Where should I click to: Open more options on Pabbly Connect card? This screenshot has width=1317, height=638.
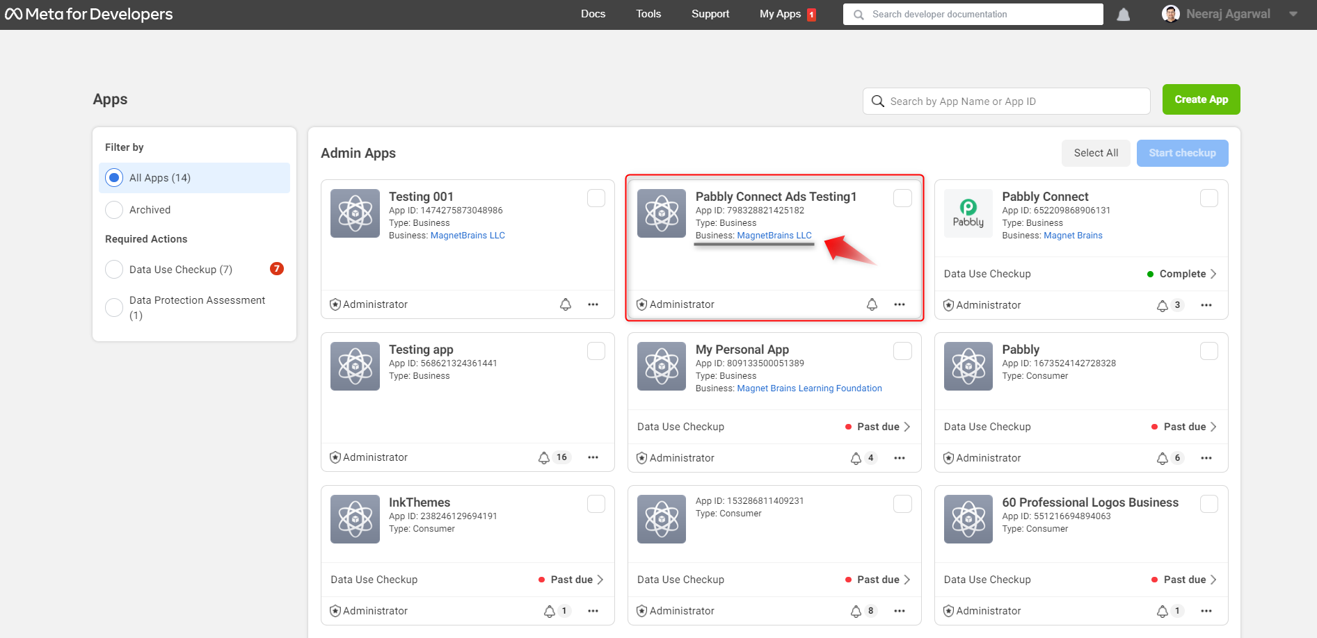pyautogui.click(x=1206, y=305)
